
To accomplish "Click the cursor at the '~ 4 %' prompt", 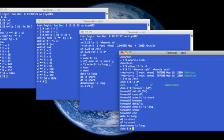I will (46, 81).
